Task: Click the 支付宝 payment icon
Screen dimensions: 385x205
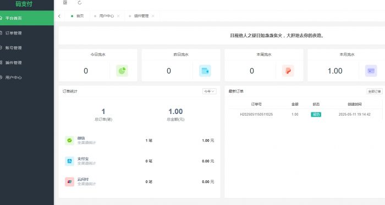Action: (x=69, y=161)
